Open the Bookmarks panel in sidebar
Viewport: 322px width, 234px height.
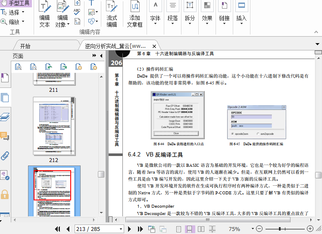(5, 78)
